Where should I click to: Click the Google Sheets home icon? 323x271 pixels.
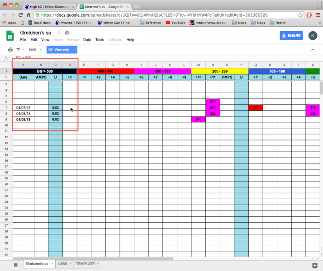(x=9, y=36)
